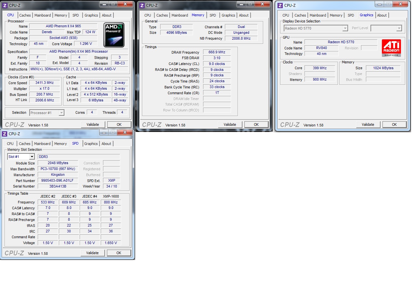
Task: Click Validate in the CPU window
Action: coord(93,124)
